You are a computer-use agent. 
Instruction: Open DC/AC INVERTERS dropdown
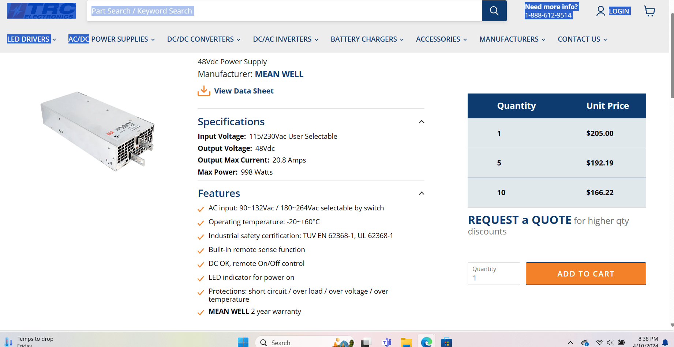pos(286,39)
